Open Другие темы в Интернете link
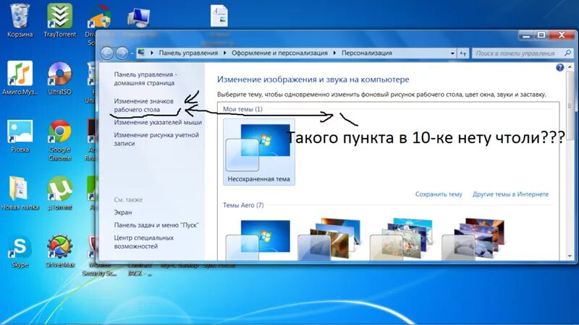Viewport: 579px width, 325px height. pos(510,194)
